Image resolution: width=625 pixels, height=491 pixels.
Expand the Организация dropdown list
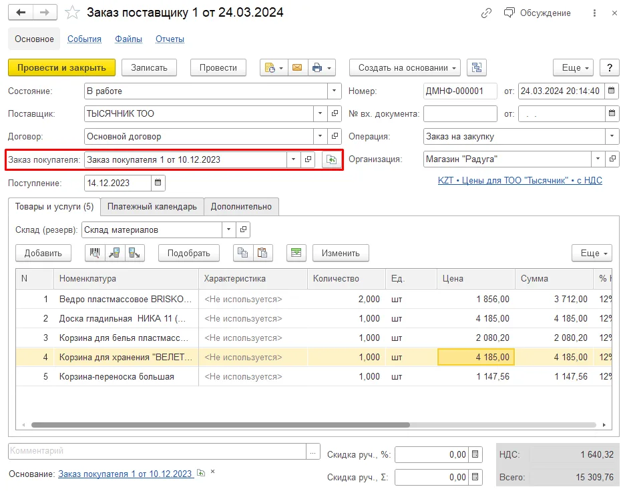[x=598, y=159]
